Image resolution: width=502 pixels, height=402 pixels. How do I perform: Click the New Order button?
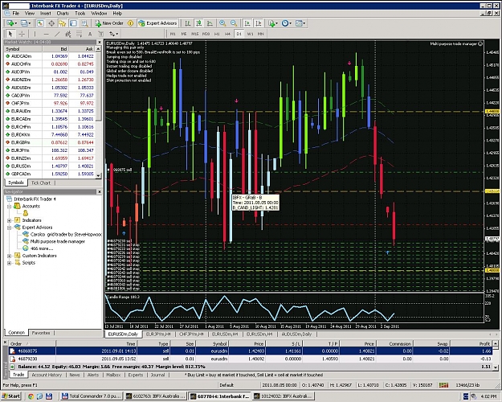point(109,23)
